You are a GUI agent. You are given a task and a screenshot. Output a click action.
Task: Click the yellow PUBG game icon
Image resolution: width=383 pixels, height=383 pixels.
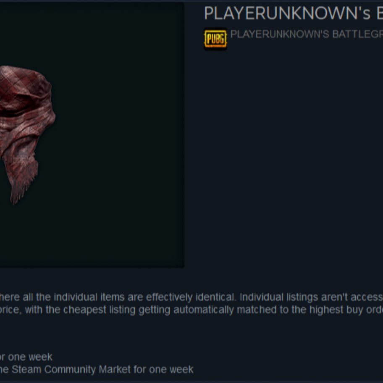(x=215, y=39)
